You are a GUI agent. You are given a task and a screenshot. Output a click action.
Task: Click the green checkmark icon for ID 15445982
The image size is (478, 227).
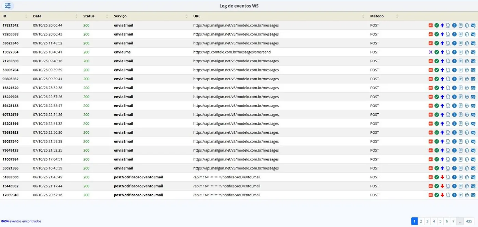pyautogui.click(x=437, y=186)
